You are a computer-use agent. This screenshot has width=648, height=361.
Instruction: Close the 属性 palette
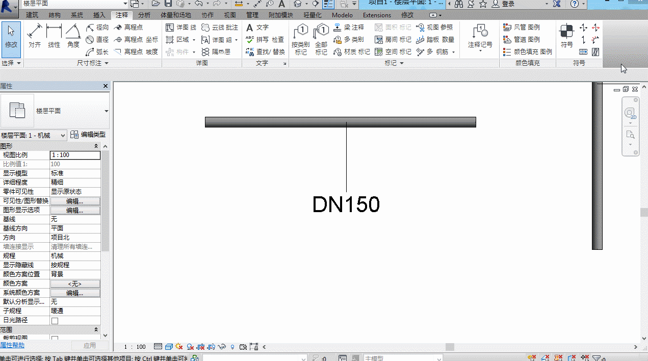[106, 86]
